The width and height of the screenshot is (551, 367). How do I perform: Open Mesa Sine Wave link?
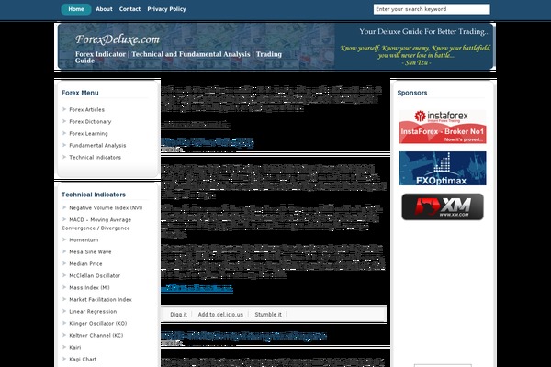pyautogui.click(x=90, y=251)
